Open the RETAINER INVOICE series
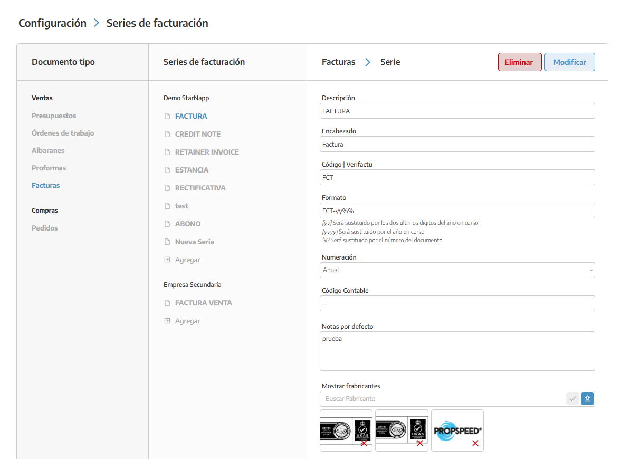 (x=207, y=152)
